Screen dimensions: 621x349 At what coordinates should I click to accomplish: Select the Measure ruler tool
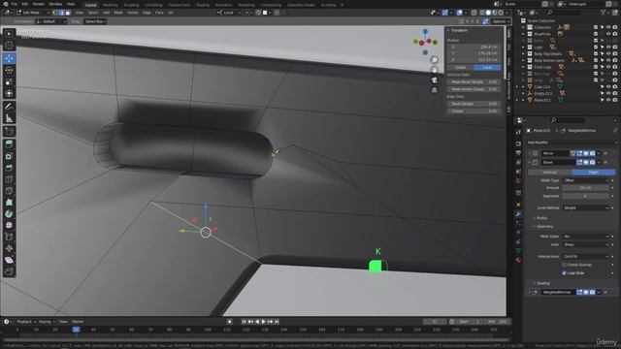pos(9,118)
